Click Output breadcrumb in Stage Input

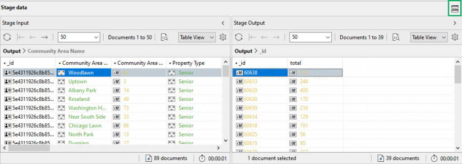point(12,51)
